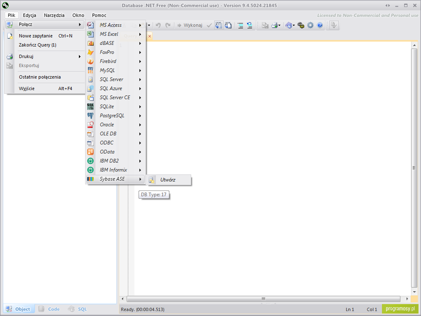The width and height of the screenshot is (421, 316).
Task: Click the MS Excel database icon
Action: pyautogui.click(x=90, y=34)
